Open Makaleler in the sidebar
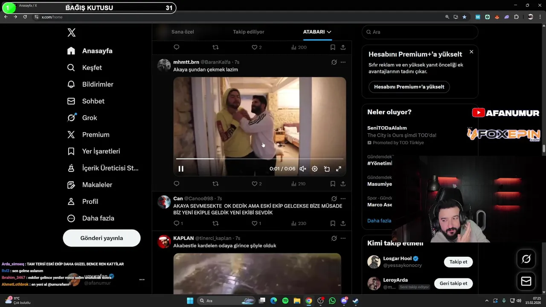546x307 pixels. (x=90, y=185)
